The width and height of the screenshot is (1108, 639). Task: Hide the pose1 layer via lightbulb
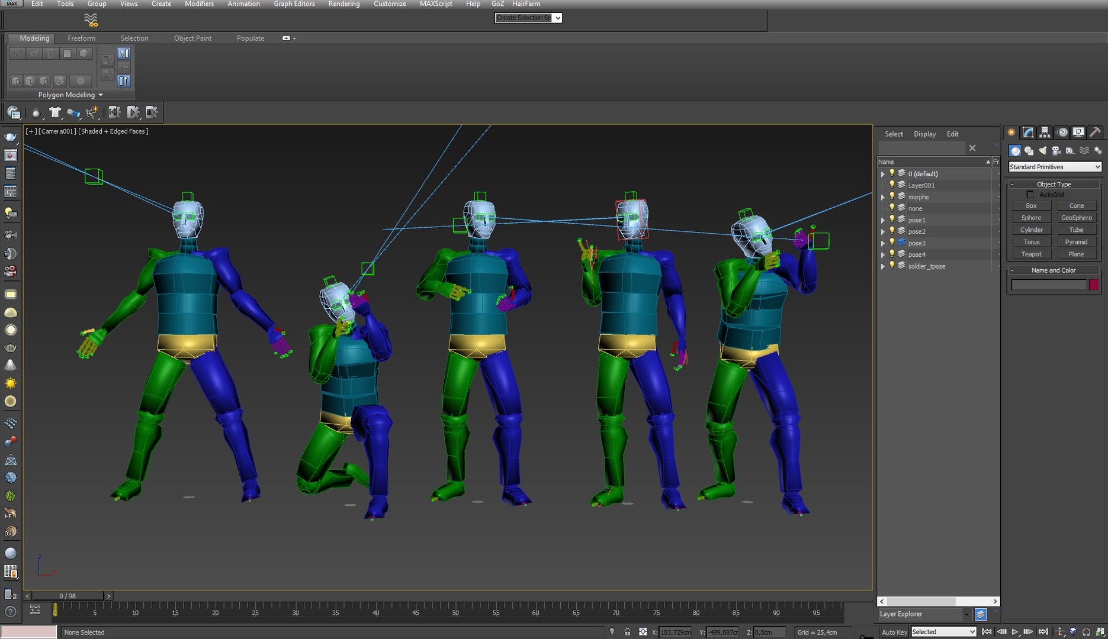tap(892, 220)
